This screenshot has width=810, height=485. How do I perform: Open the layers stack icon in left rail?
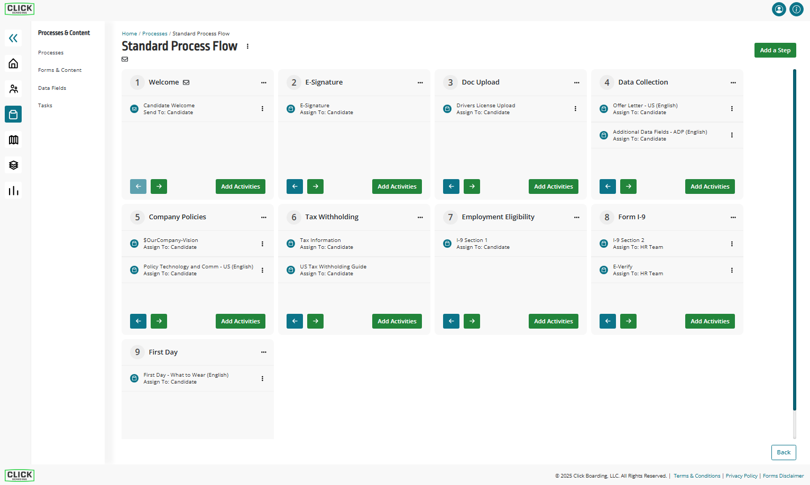(x=13, y=165)
